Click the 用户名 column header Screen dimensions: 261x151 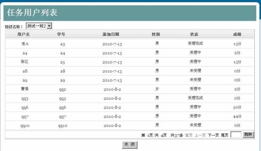23,34
